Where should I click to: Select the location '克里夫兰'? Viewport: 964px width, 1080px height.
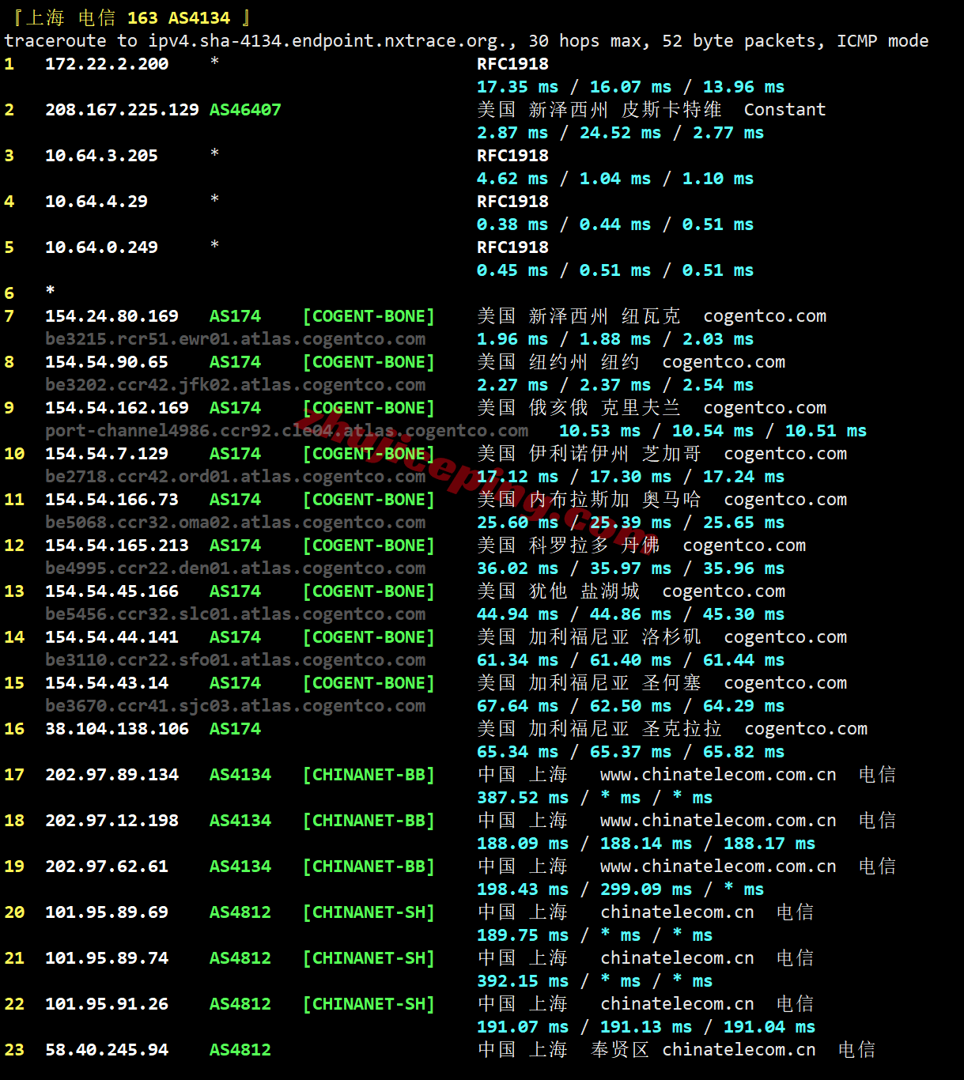point(641,408)
